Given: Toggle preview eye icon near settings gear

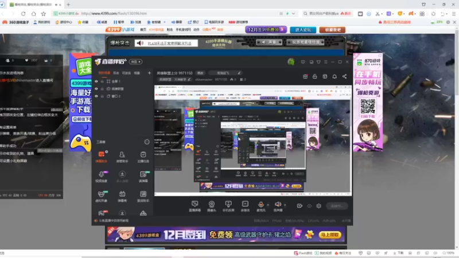Looking at the screenshot, I should (309, 206).
